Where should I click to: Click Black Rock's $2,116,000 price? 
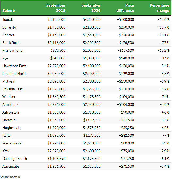[57, 43]
